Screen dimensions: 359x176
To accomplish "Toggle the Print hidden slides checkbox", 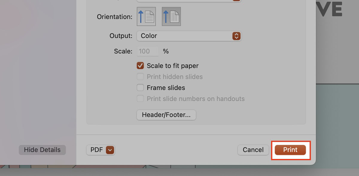I will 140,77.
